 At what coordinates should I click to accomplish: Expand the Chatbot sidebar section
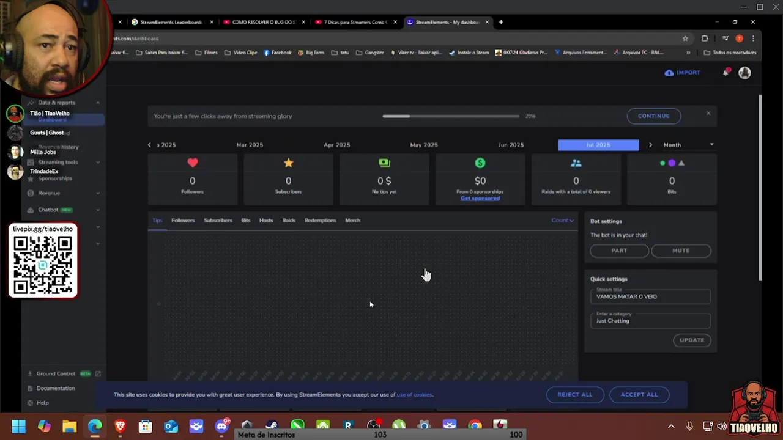coord(98,210)
